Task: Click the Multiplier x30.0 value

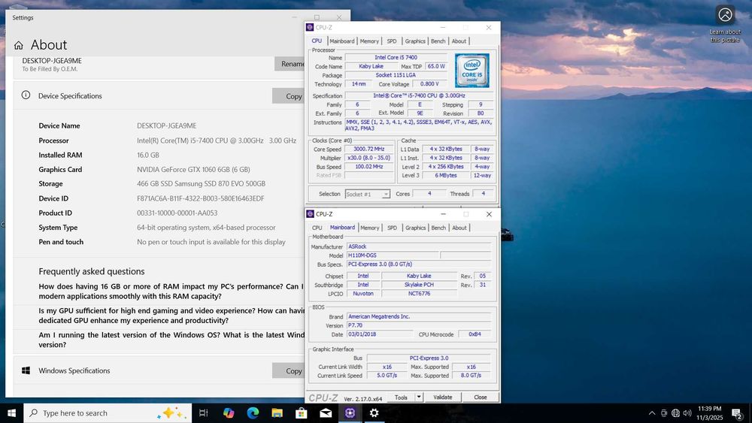Action: pos(369,158)
